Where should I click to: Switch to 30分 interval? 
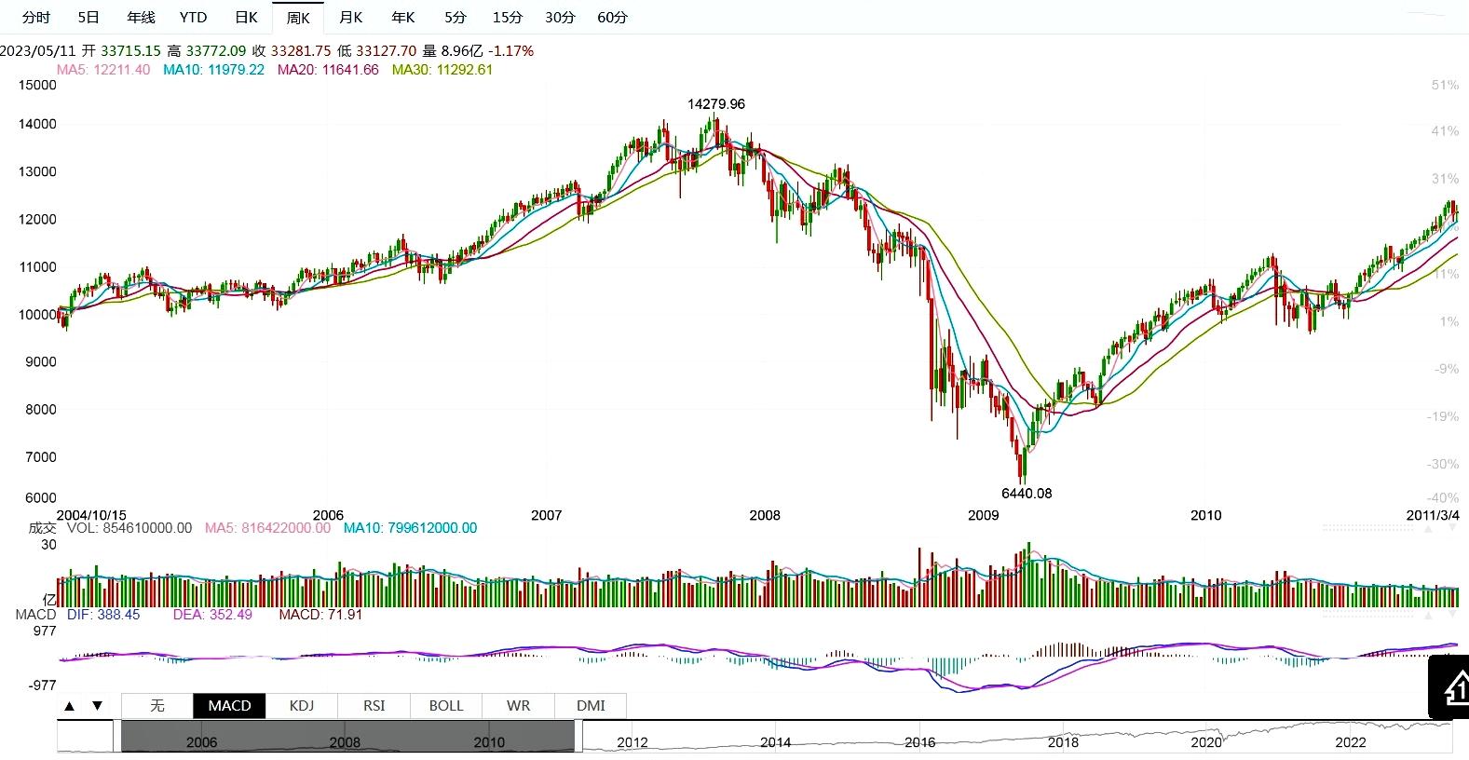pos(560,18)
